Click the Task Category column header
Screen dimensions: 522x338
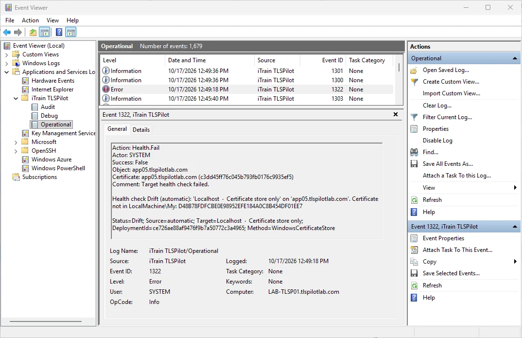pos(369,60)
